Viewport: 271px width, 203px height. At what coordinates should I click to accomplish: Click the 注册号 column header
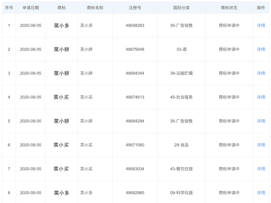pos(135,8)
